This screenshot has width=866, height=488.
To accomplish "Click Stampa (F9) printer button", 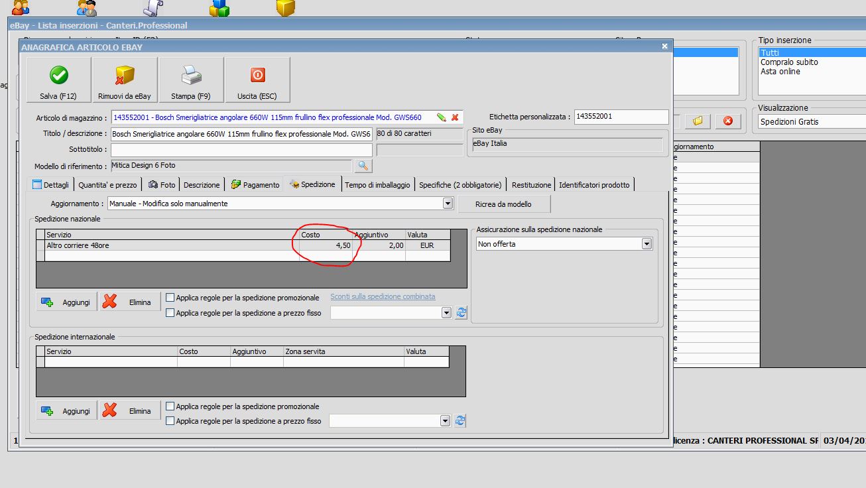I will [191, 80].
